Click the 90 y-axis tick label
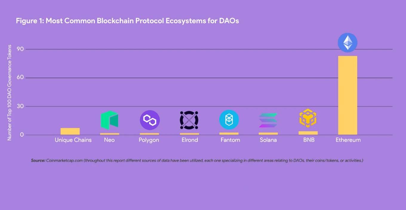Screen dimensions: 406x210 click(x=21, y=49)
